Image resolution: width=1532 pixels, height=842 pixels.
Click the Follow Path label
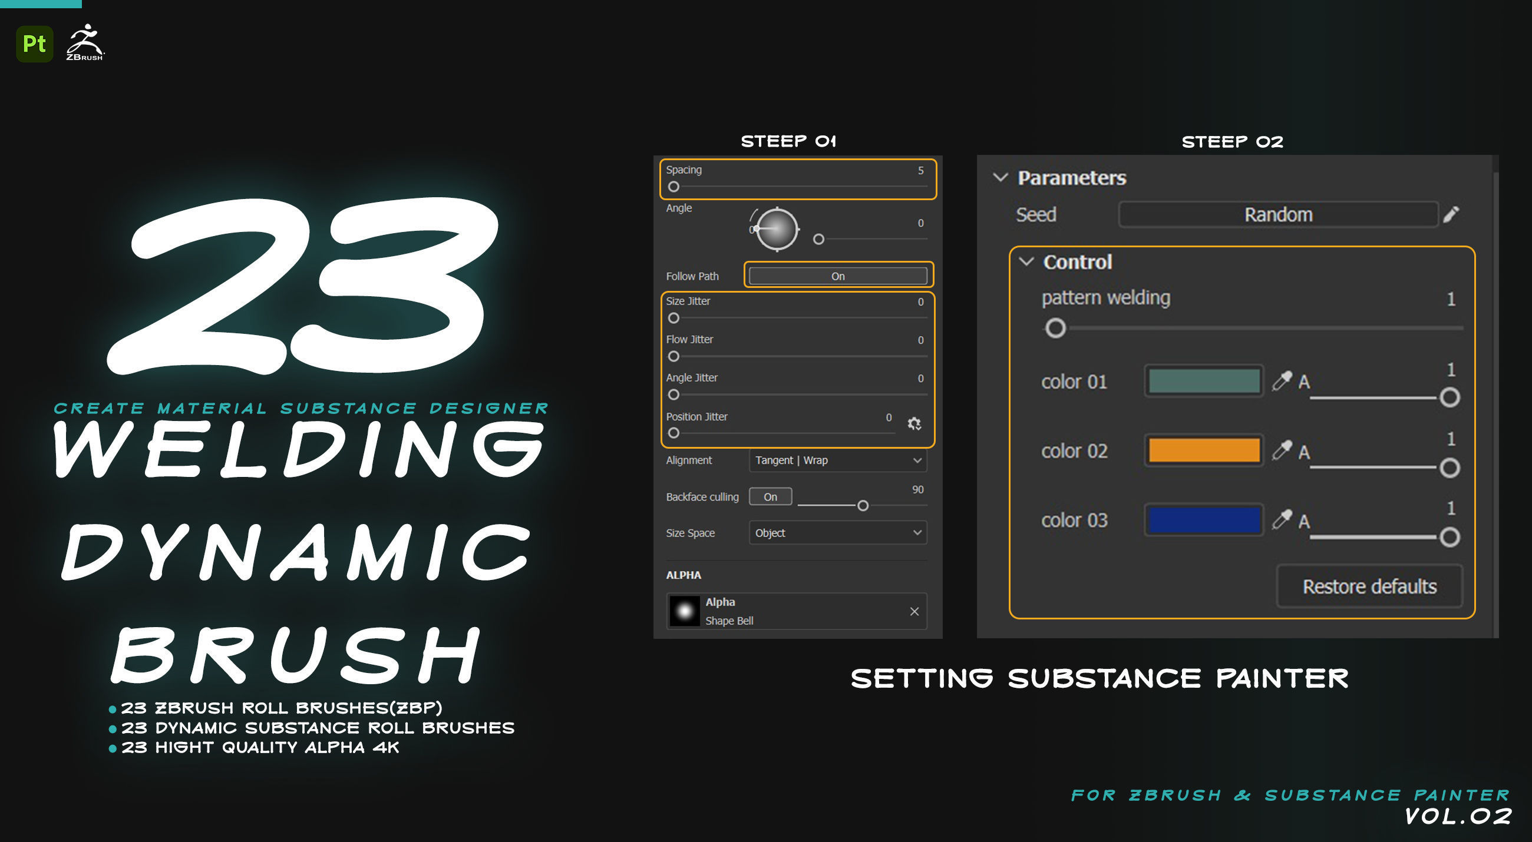pyautogui.click(x=692, y=276)
